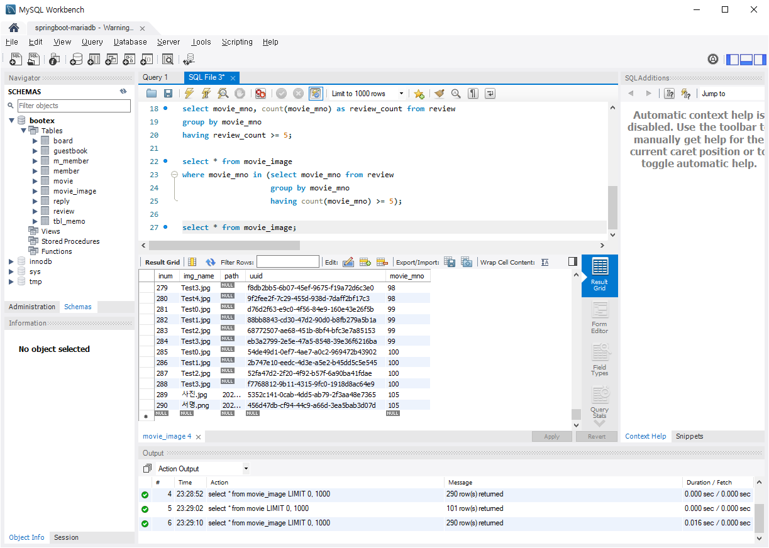Toggle the right SQL Additions sidebar visibility
This screenshot has width=769, height=548.
click(x=760, y=60)
